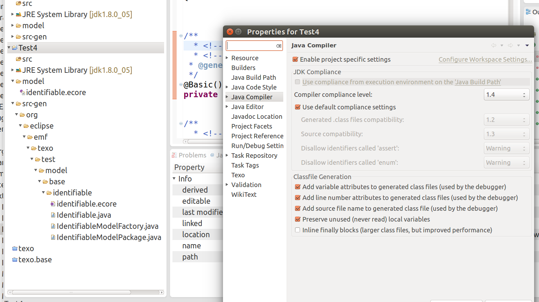Open Generated .class files compatibility dropdown
Viewport: 539px width, 302px height.
pos(507,119)
